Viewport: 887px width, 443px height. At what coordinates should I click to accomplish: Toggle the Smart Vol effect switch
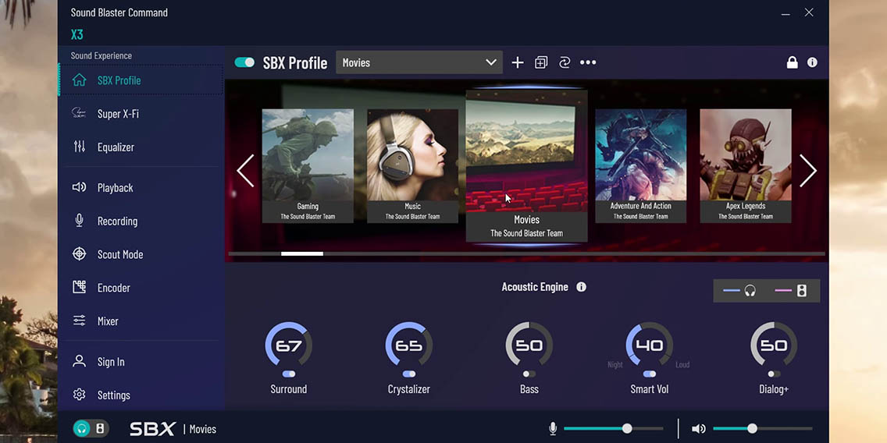pyautogui.click(x=650, y=374)
